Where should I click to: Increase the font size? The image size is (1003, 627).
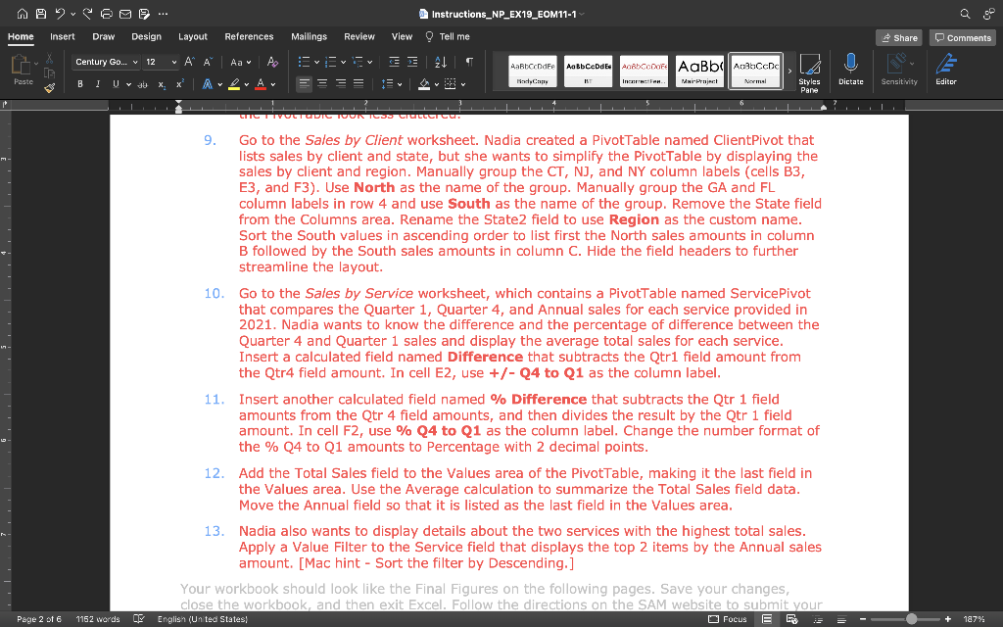(189, 62)
